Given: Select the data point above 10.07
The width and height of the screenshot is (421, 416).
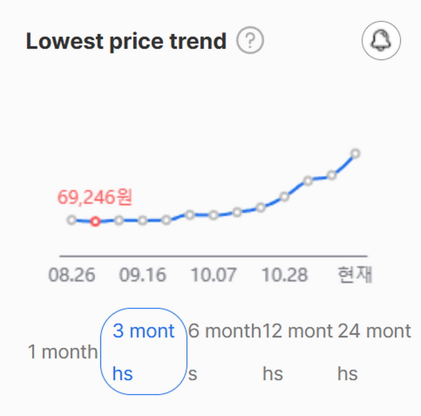Looking at the screenshot, I should point(213,215).
